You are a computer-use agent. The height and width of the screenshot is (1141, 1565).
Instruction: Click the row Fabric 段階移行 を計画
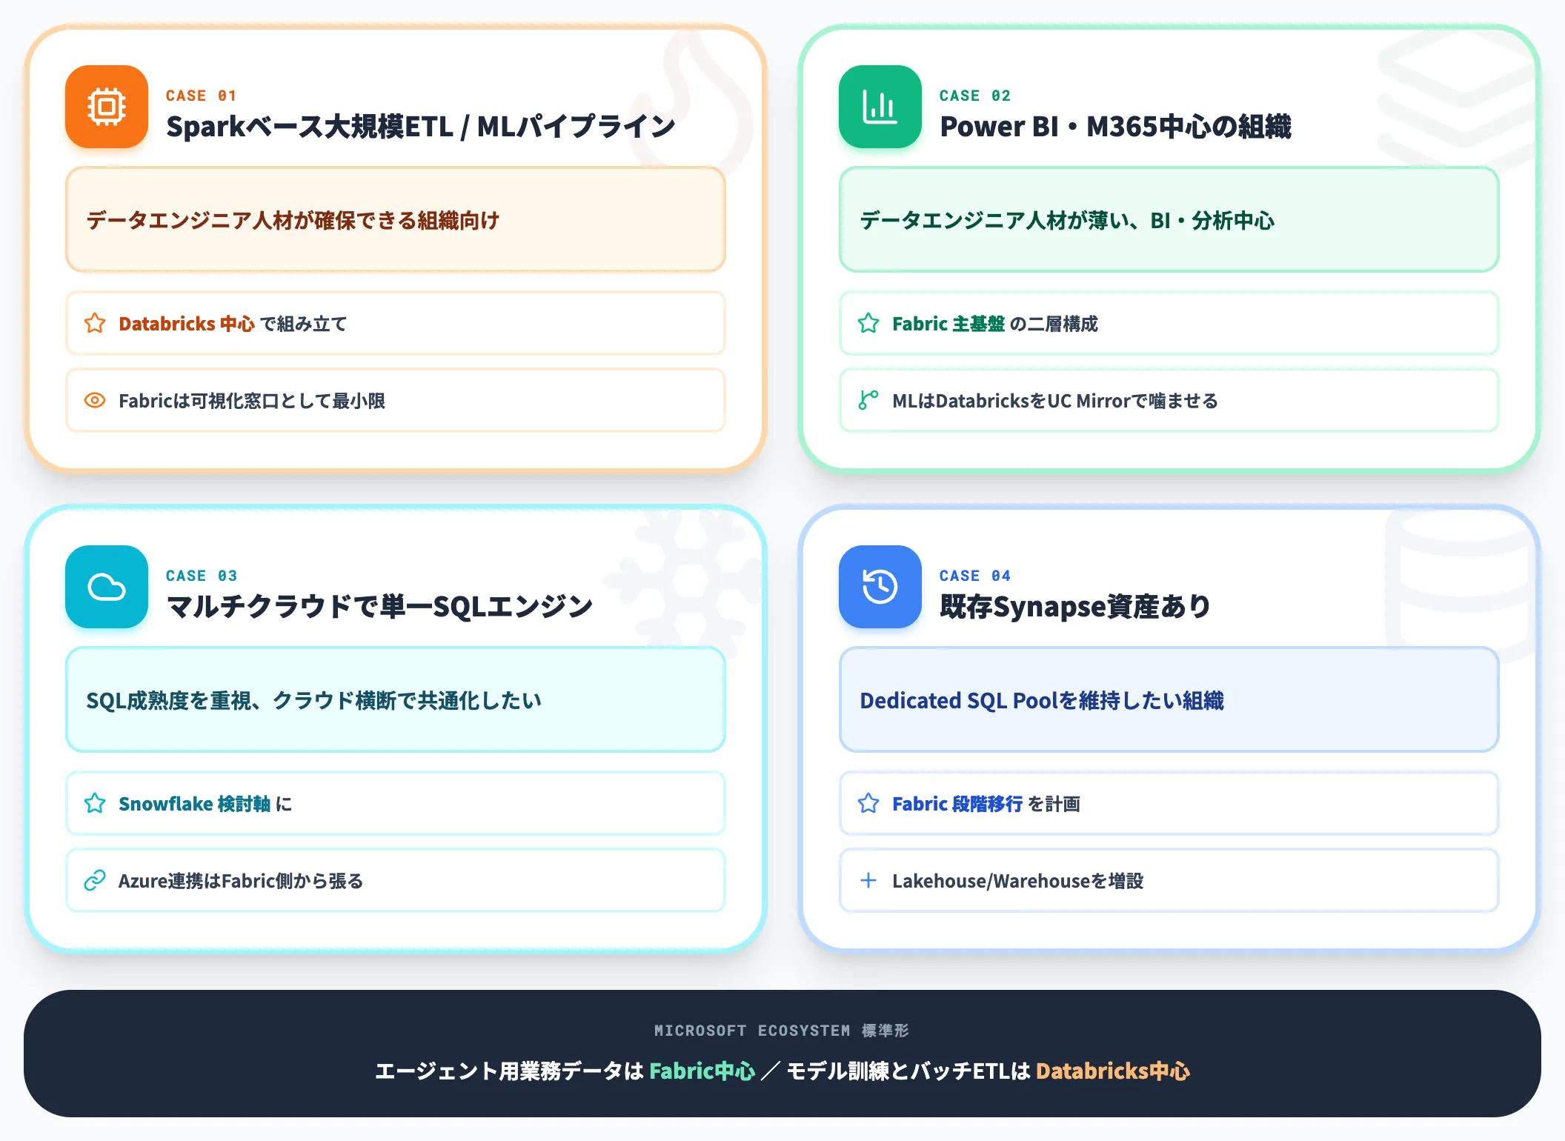[1169, 803]
